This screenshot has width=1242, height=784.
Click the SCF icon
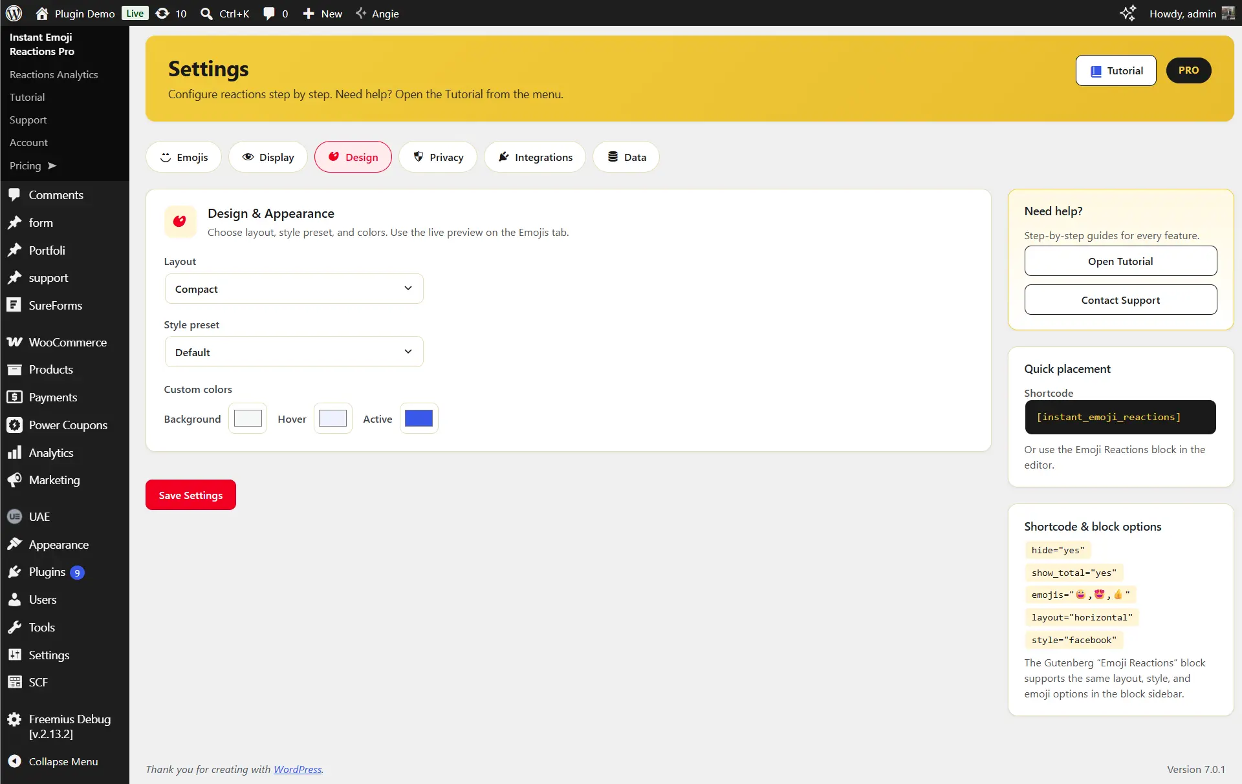(x=14, y=682)
